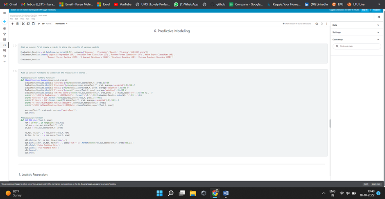Cut cell with scissors icon
Image resolution: width=385 pixels, height=199 pixels.
pyautogui.click(x=23, y=24)
